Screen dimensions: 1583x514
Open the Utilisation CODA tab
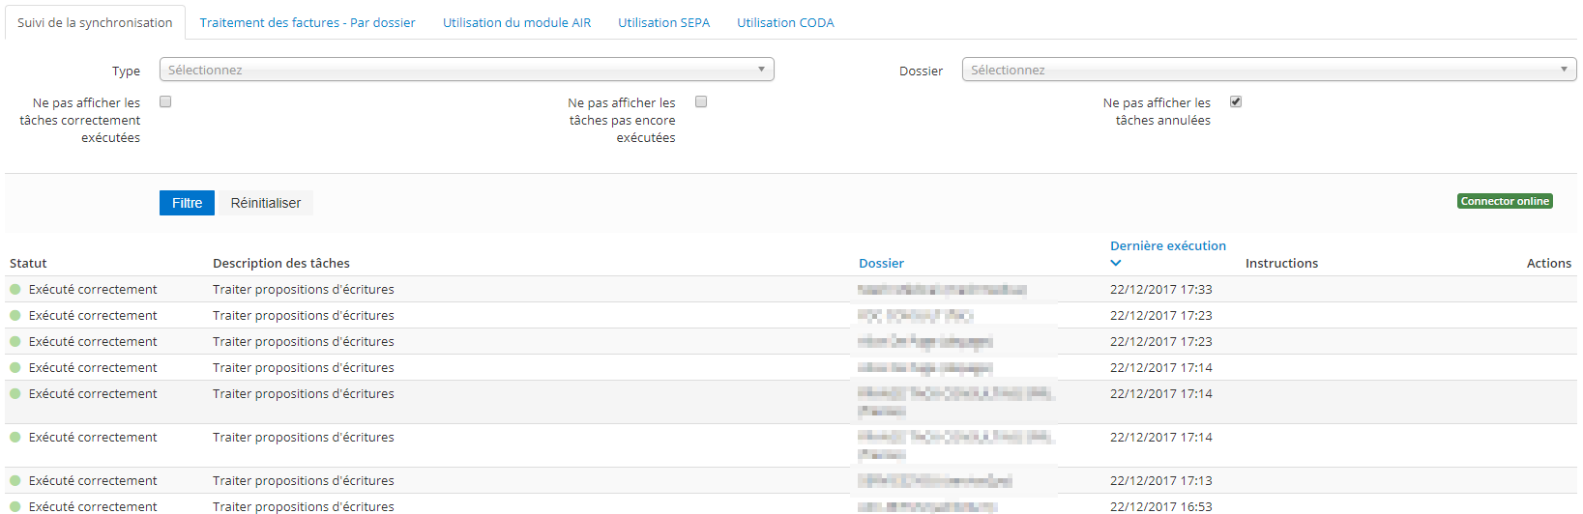pyautogui.click(x=785, y=22)
